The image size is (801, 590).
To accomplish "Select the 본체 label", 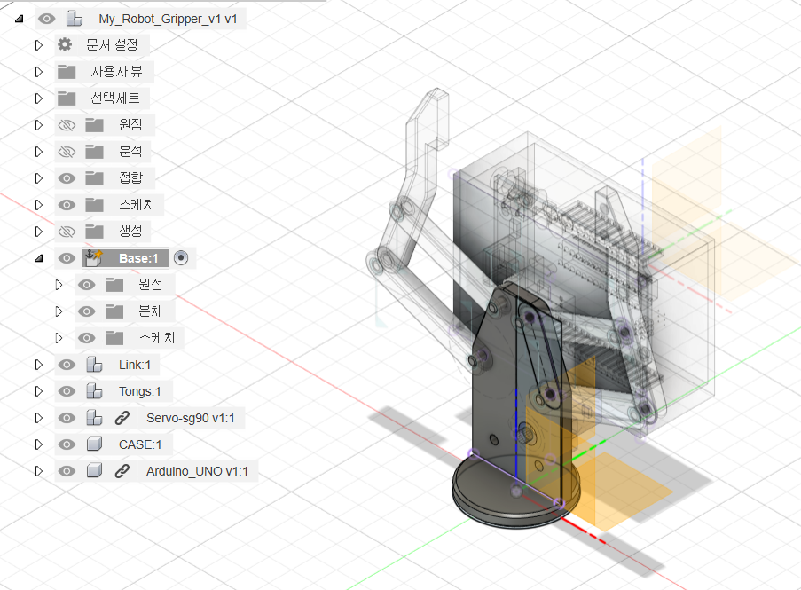I will pyautogui.click(x=150, y=311).
